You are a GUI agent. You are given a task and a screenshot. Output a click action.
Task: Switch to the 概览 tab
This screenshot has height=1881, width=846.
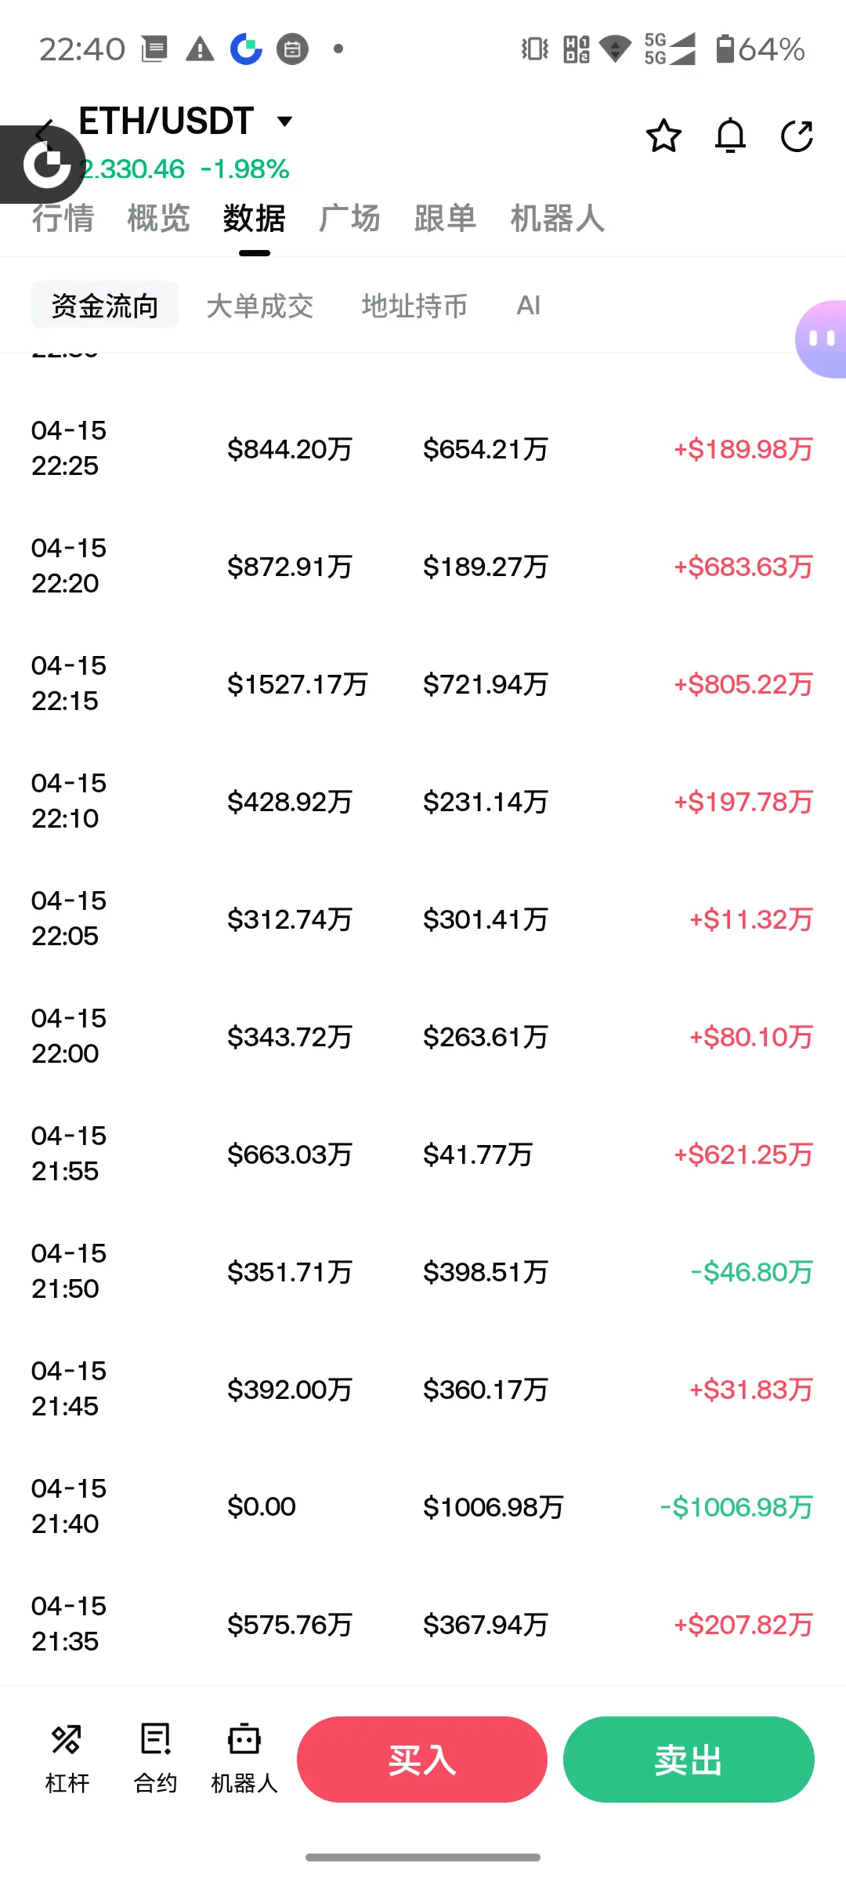(x=158, y=219)
